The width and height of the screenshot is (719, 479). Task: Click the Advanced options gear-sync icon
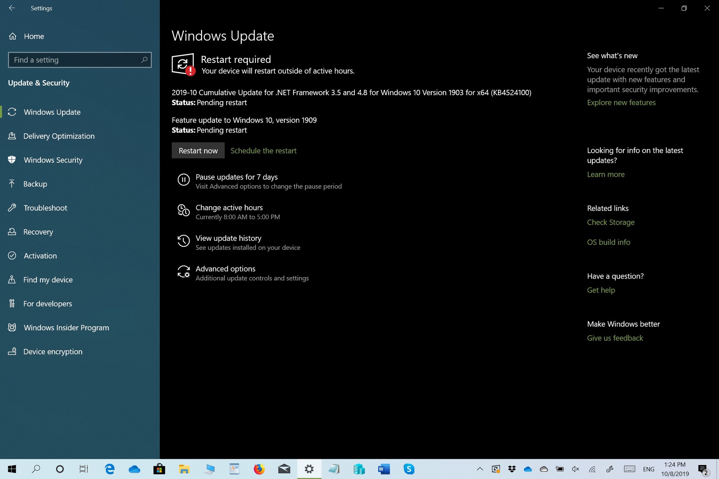click(x=184, y=272)
